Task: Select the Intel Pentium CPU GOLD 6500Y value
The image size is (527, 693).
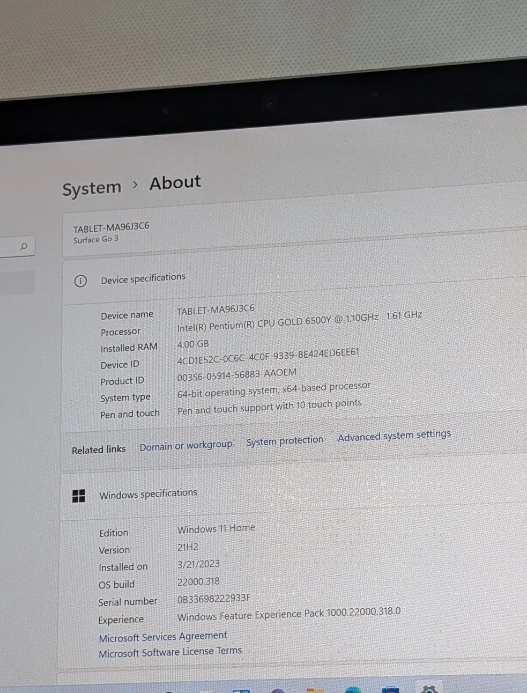Action: coord(299,321)
